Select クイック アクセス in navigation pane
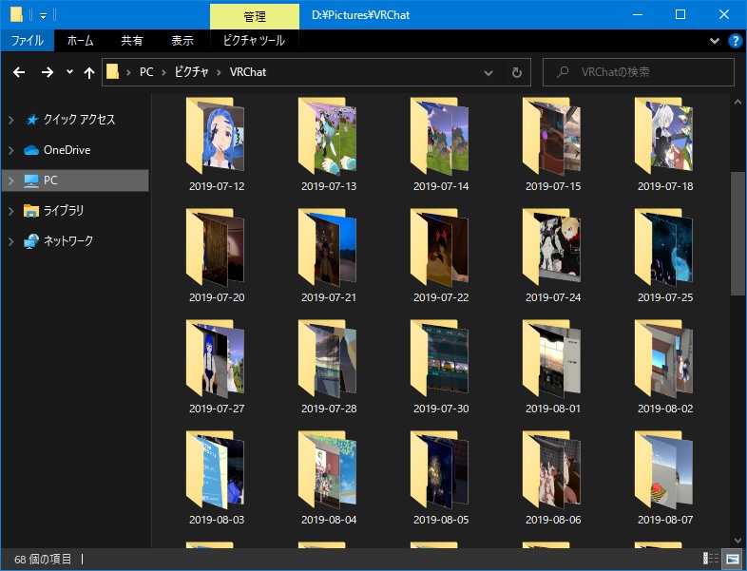The width and height of the screenshot is (747, 571). [x=79, y=120]
